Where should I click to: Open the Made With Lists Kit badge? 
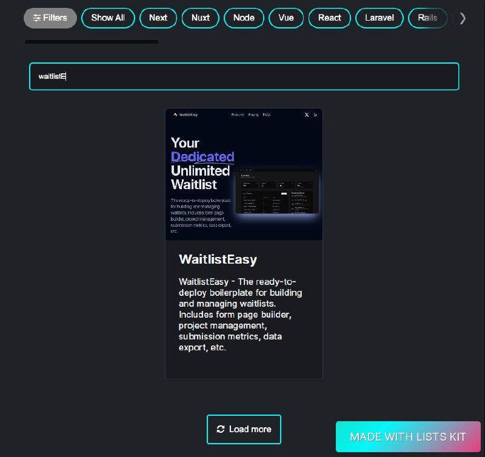(408, 436)
